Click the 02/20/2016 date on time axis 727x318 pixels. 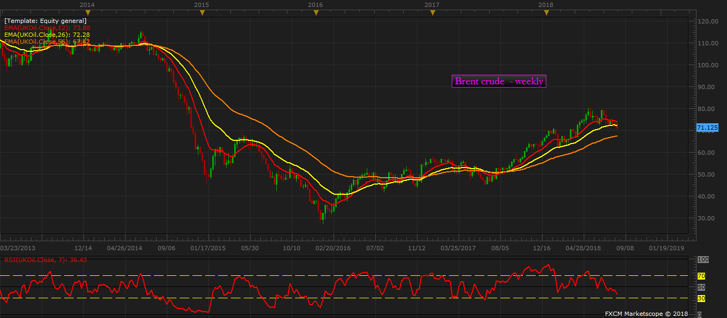click(x=332, y=248)
